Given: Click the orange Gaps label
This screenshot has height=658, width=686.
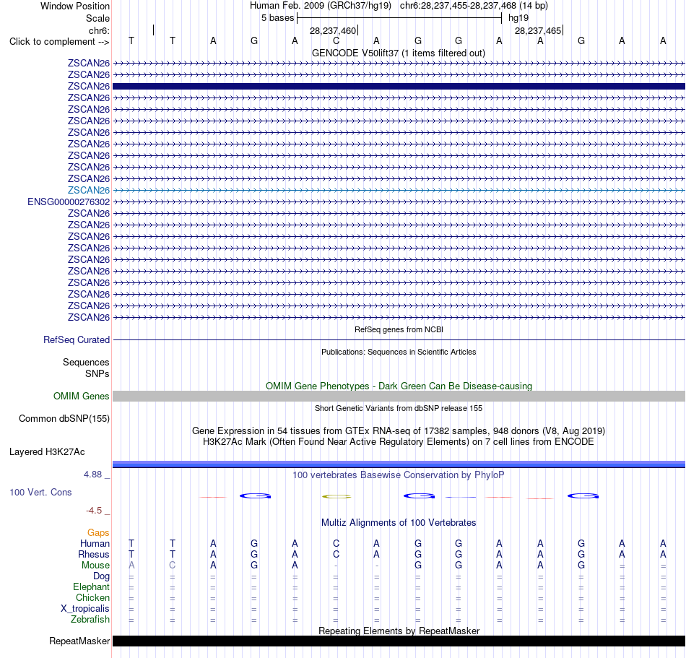Looking at the screenshot, I should [x=98, y=532].
